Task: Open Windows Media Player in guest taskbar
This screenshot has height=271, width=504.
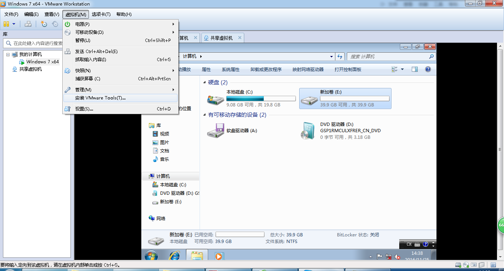Action: [219, 256]
